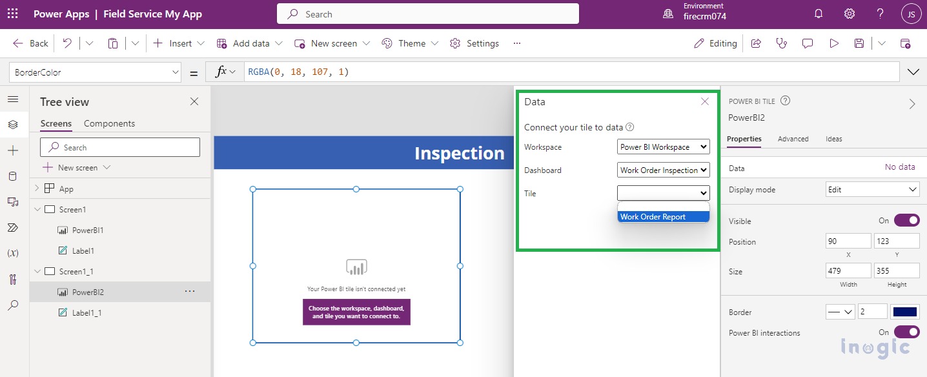Click the top search box
This screenshot has height=377, width=927.
coord(428,14)
